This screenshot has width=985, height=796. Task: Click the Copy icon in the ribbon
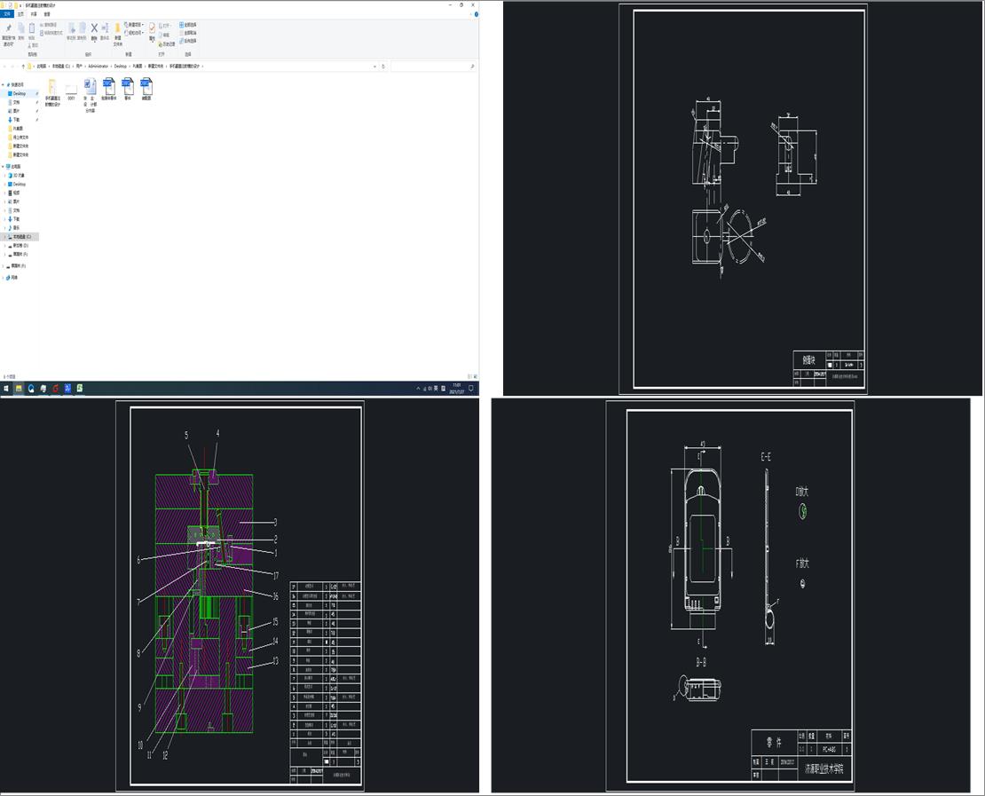pyautogui.click(x=20, y=28)
